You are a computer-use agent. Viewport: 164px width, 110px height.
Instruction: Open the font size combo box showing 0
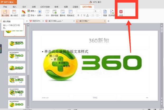click(x=98, y=11)
